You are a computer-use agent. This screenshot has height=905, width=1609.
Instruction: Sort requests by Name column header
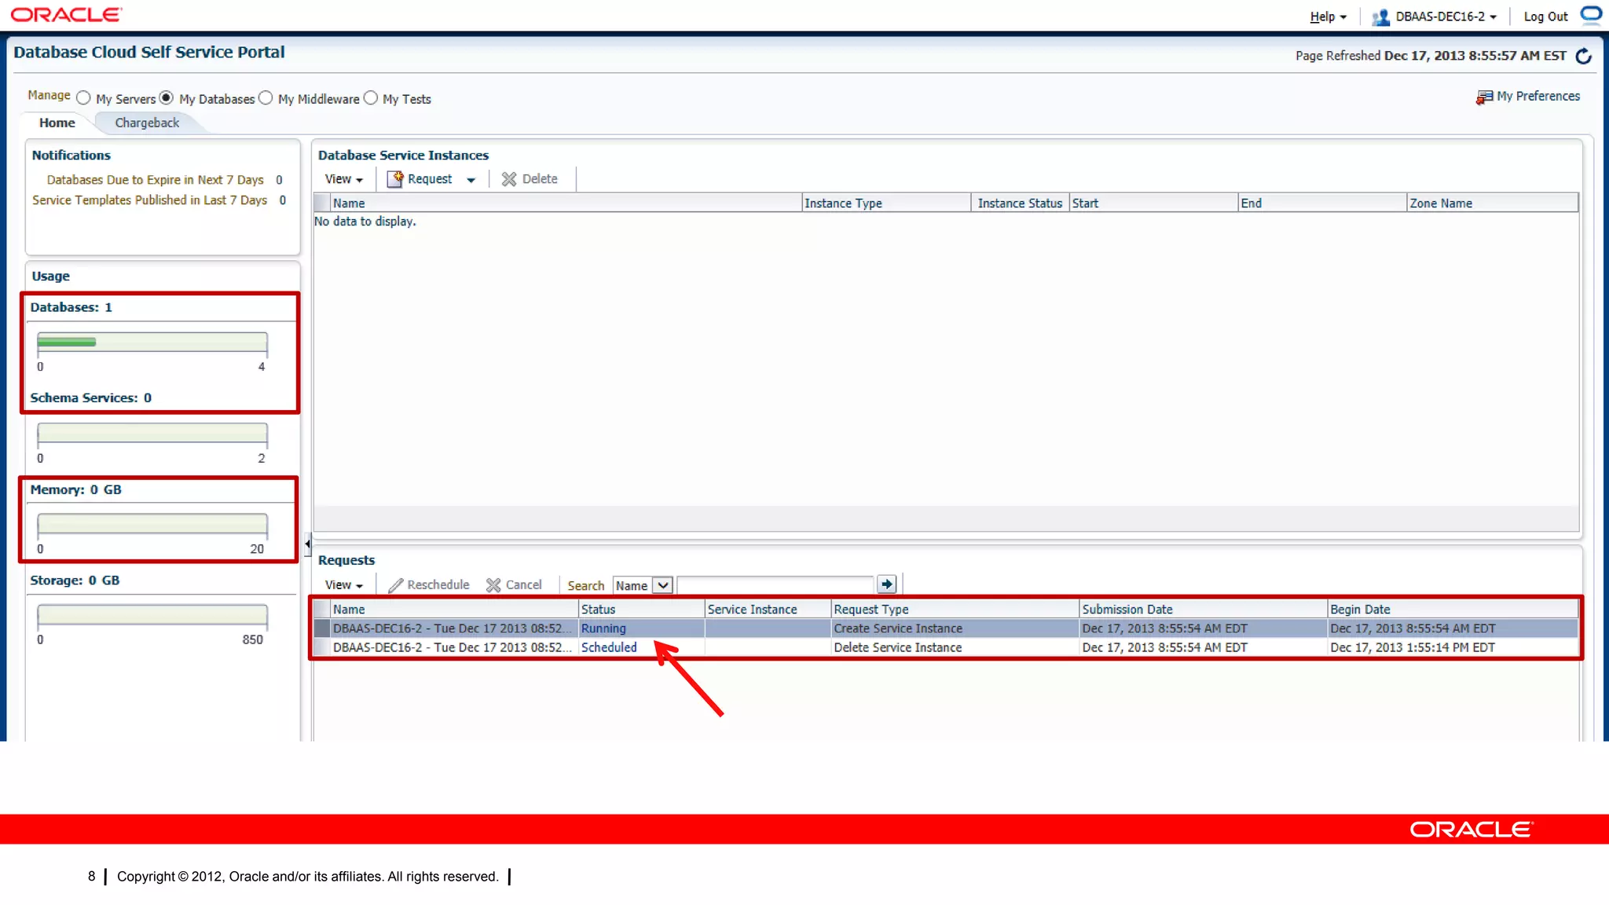point(454,610)
